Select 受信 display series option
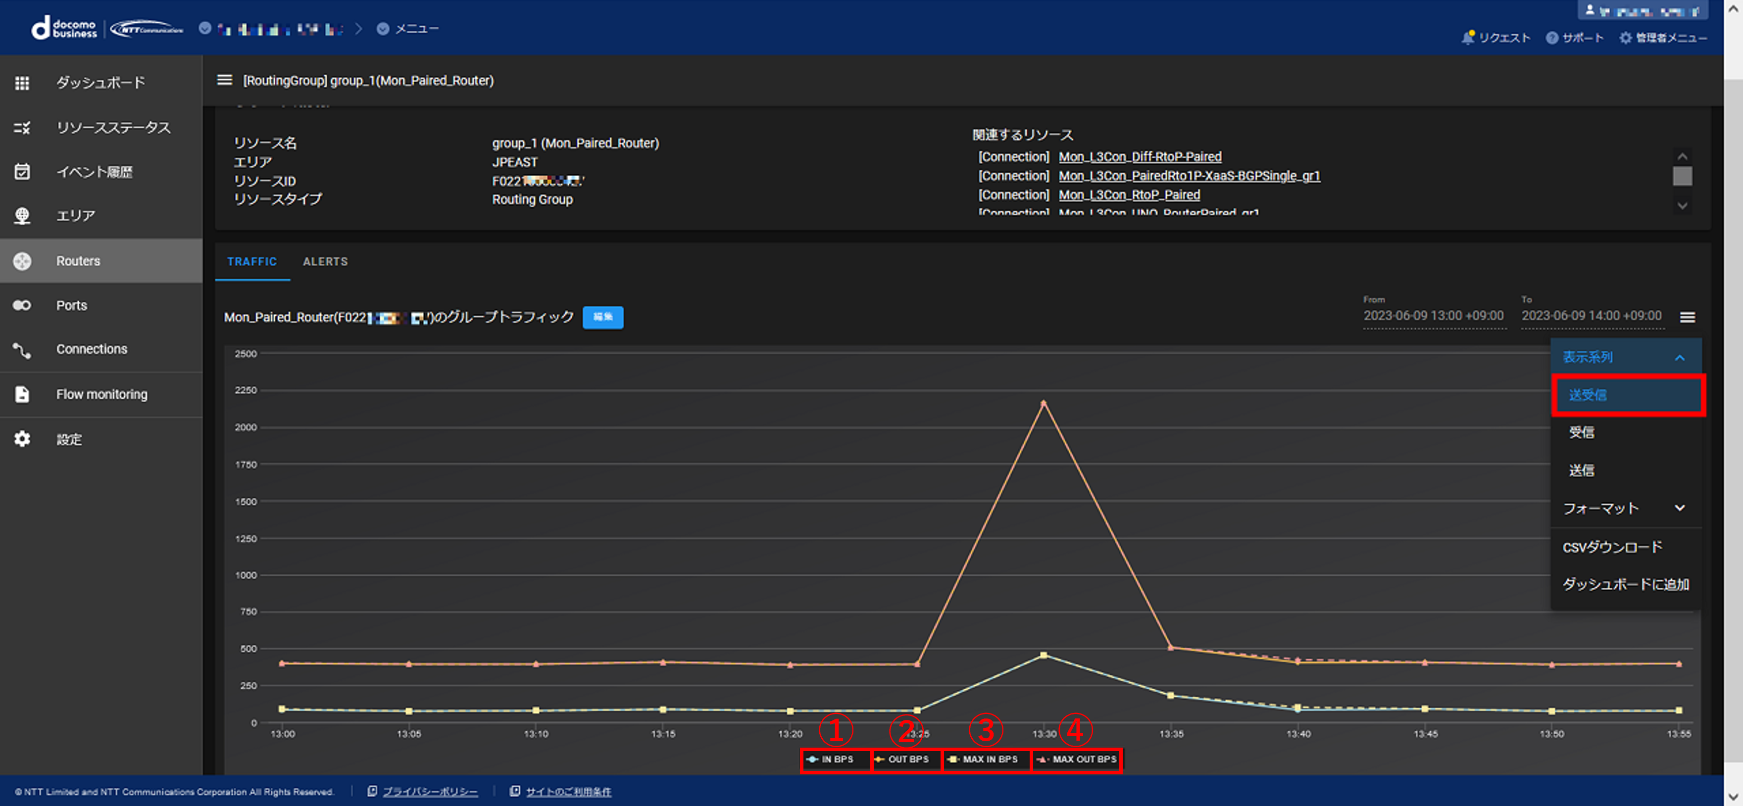Viewport: 1743px width, 806px height. tap(1625, 433)
